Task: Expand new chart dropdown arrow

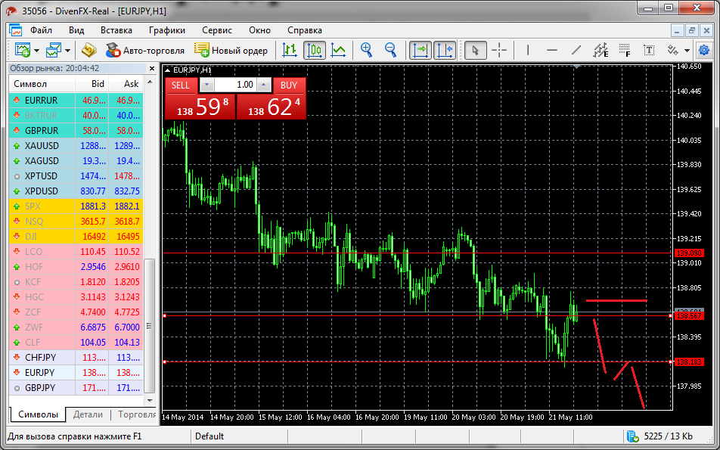Action: coord(37,51)
